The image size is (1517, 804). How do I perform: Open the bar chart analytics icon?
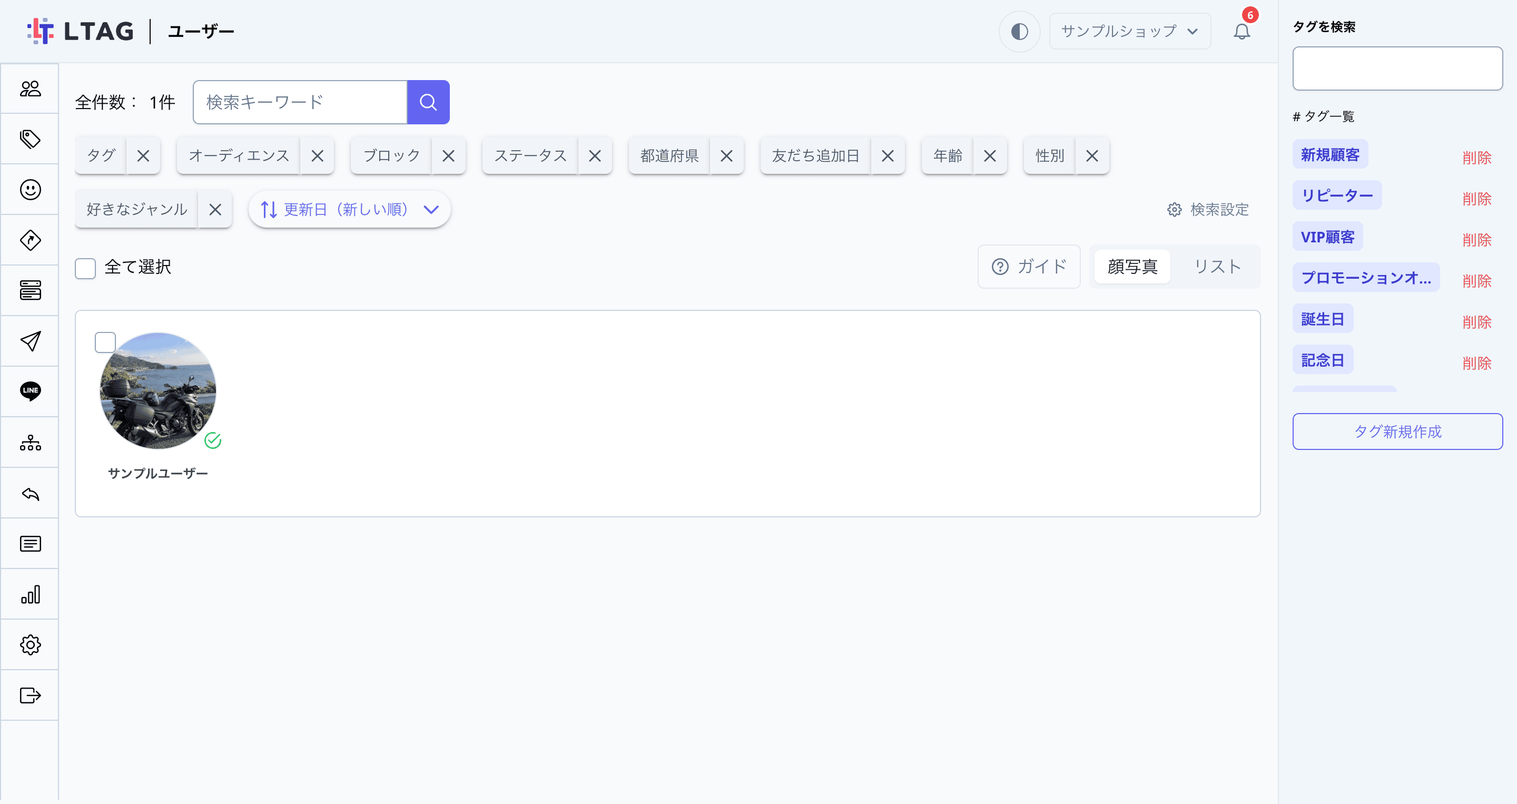coord(30,594)
